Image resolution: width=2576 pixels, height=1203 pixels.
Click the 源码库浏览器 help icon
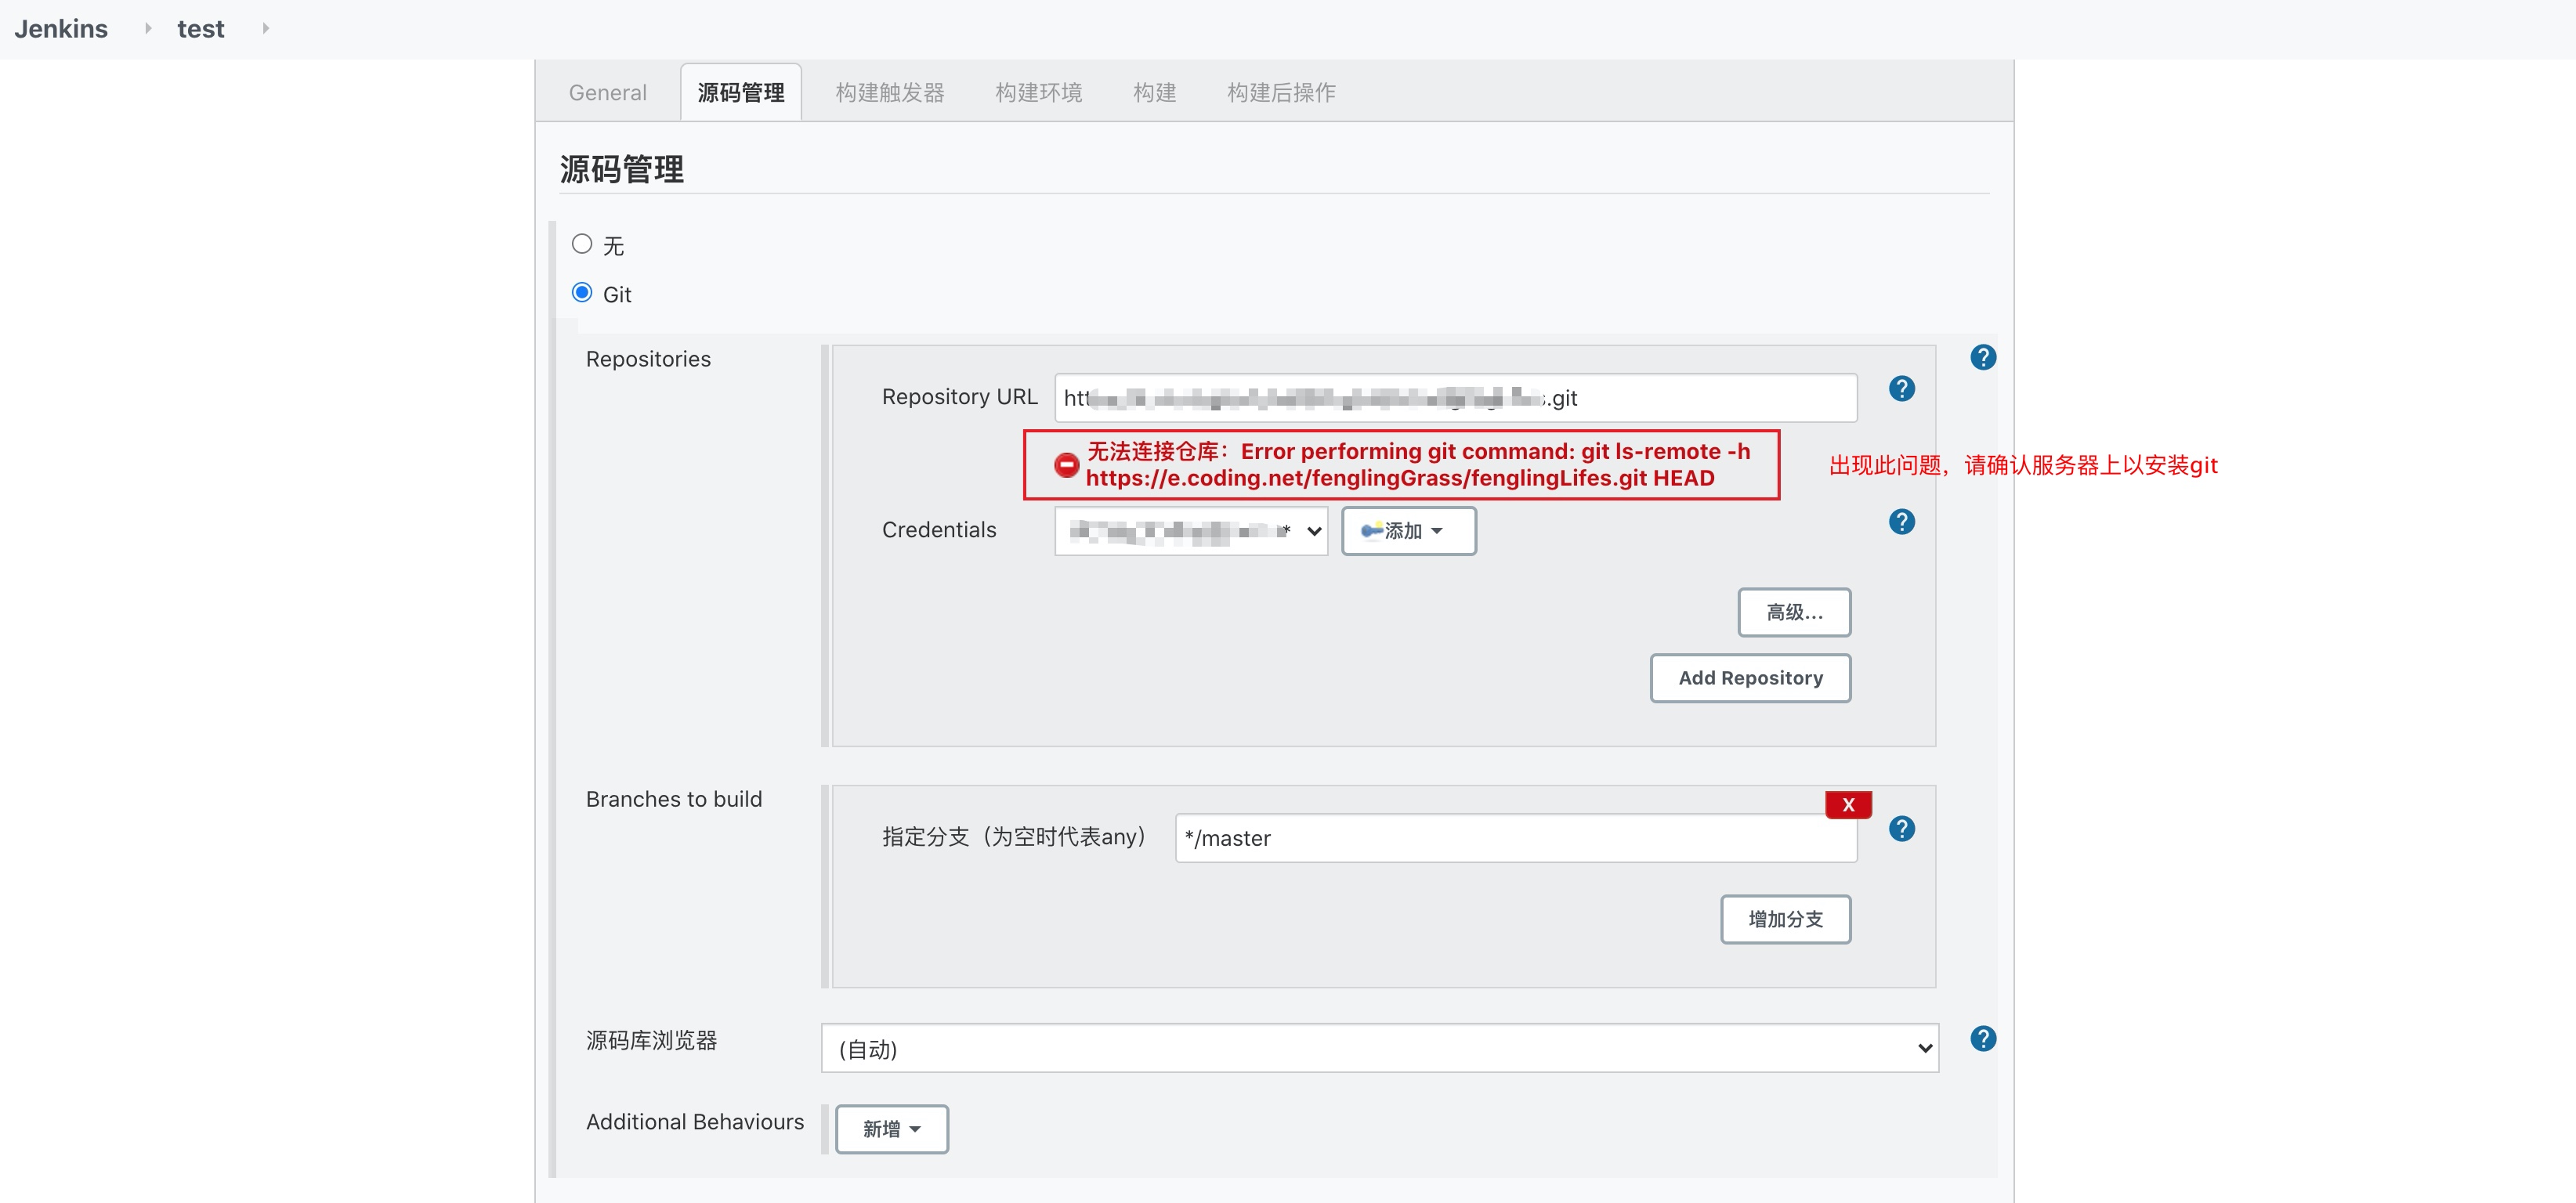[1982, 1039]
